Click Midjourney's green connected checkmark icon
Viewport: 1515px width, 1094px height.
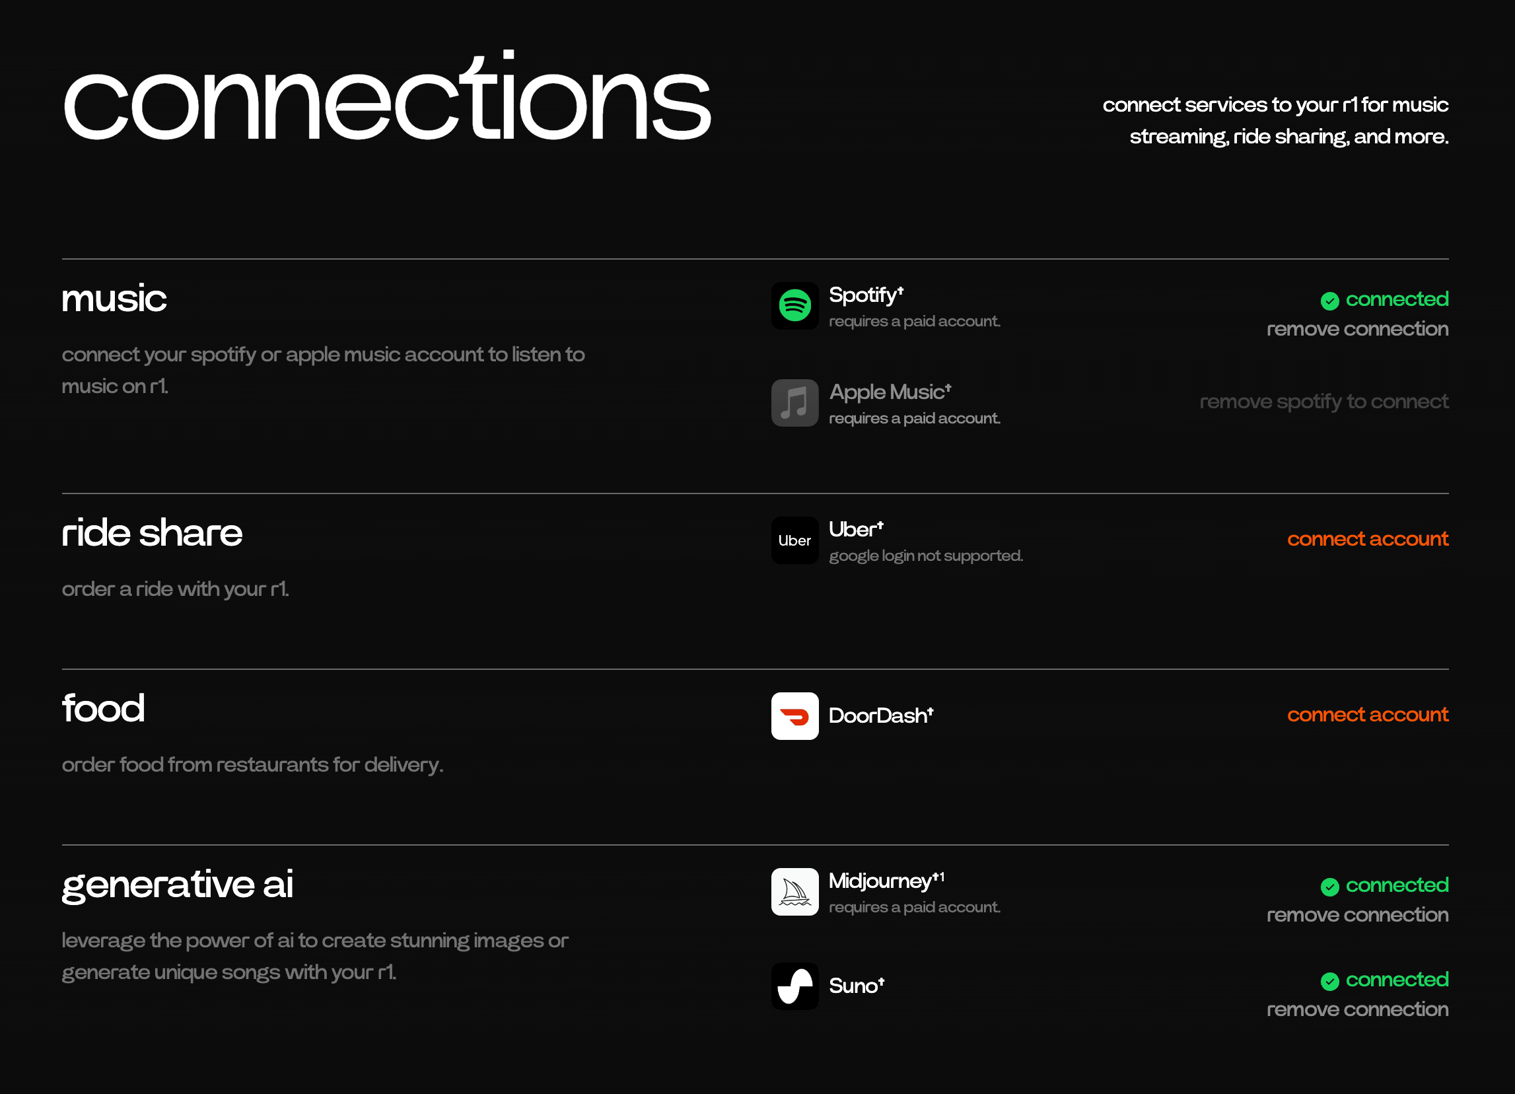click(1329, 887)
